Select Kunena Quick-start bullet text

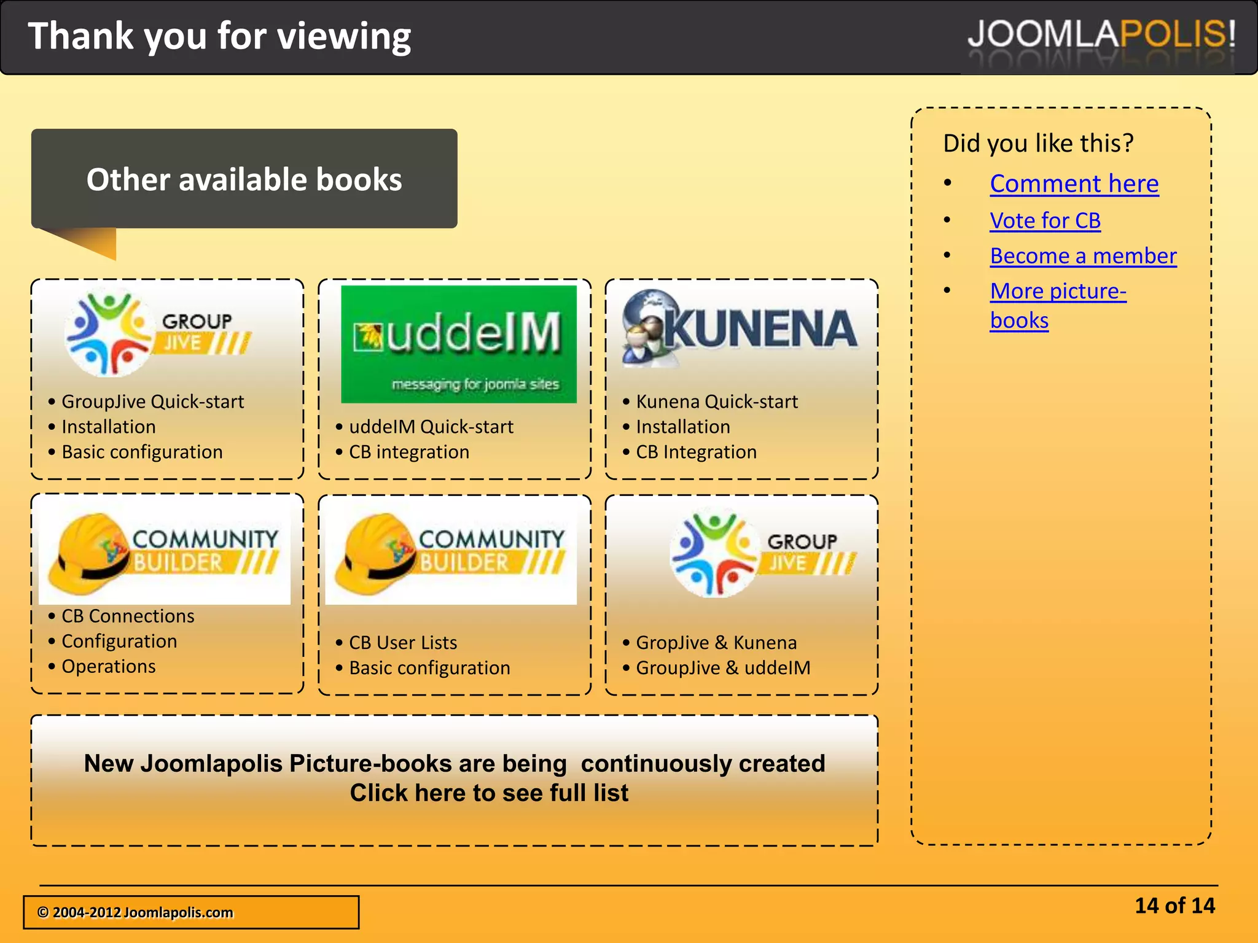pos(717,402)
